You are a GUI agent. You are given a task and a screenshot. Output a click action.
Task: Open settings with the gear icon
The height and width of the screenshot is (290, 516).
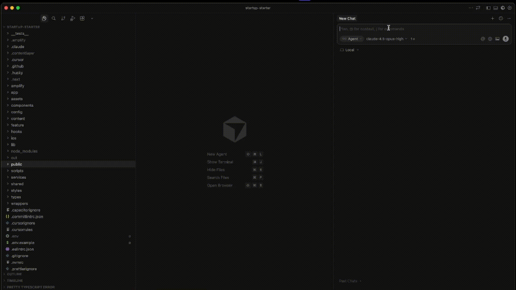point(510,8)
